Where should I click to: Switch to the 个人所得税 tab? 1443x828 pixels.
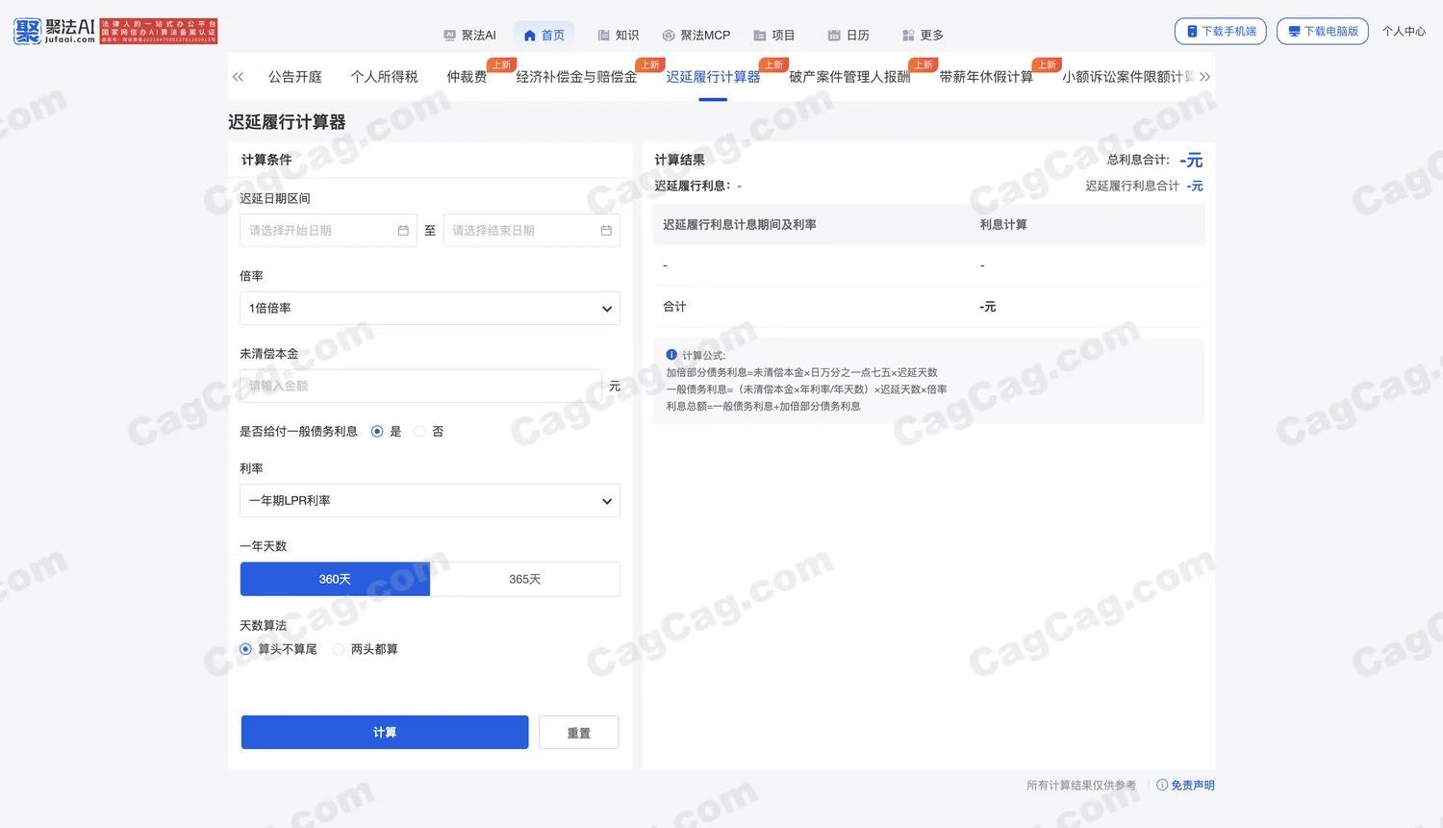[x=384, y=77]
